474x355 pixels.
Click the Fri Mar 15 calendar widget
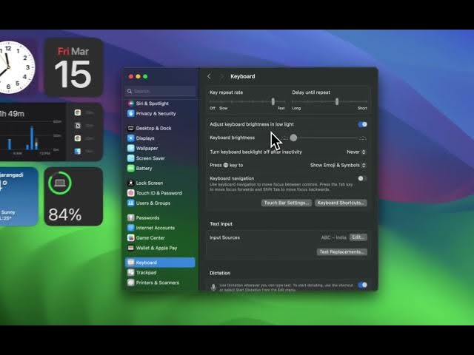[x=73, y=67]
